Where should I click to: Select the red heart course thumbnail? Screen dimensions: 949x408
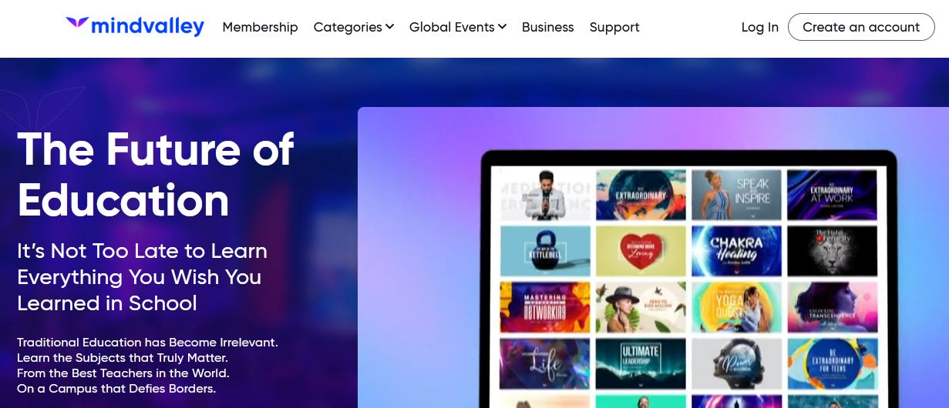click(641, 251)
